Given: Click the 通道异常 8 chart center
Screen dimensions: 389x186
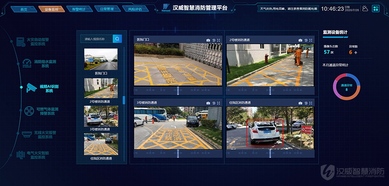Looking at the screenshot, I should (x=347, y=87).
